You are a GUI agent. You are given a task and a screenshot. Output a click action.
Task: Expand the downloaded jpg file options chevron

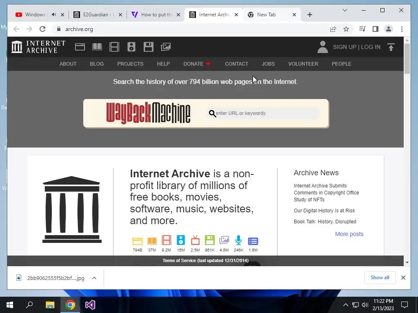click(94, 278)
